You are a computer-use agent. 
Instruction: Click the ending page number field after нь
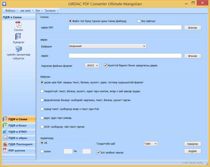86,151
